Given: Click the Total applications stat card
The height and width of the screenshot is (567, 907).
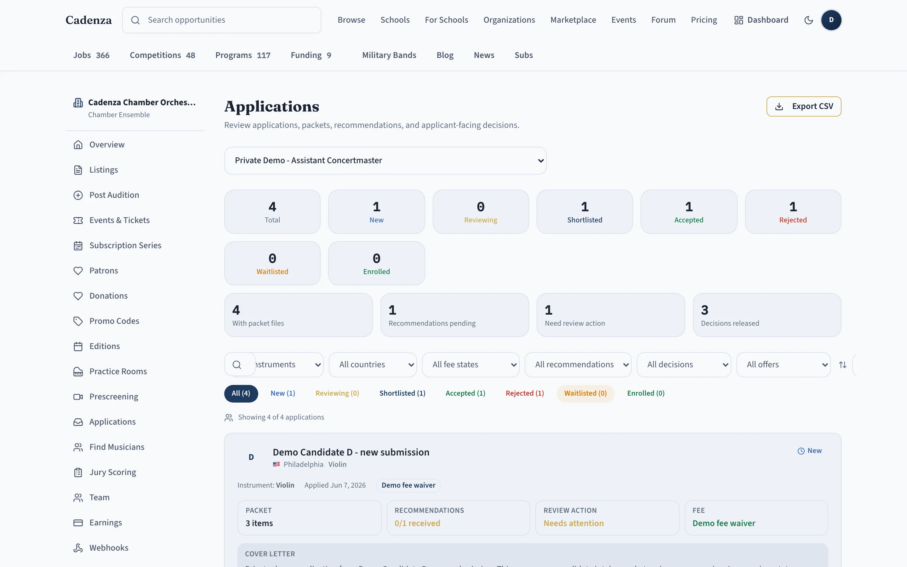Looking at the screenshot, I should tap(272, 211).
